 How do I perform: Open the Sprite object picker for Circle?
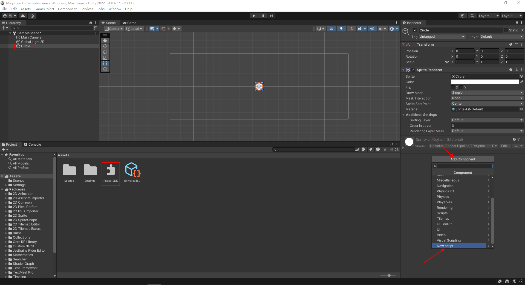click(x=521, y=76)
